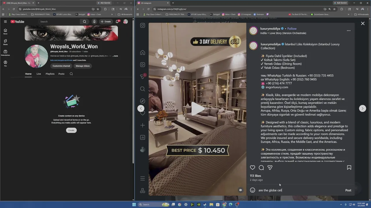The width and height of the screenshot is (371, 208).
Task: Like the post with heart icon
Action: [252, 168]
